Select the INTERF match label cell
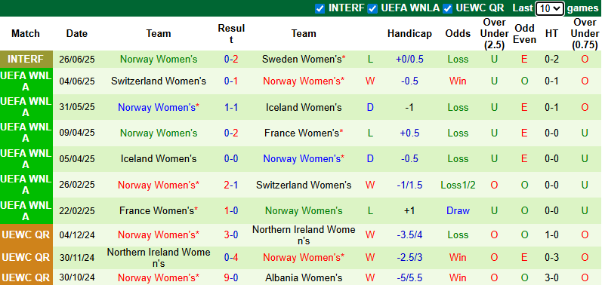Viewport: 602px width, 285px height. [x=26, y=60]
